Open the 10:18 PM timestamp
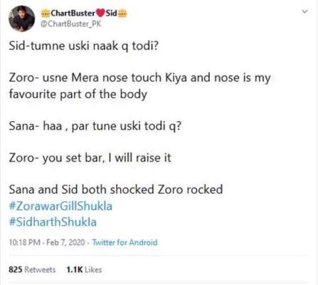318x285 pixels. coord(24,242)
